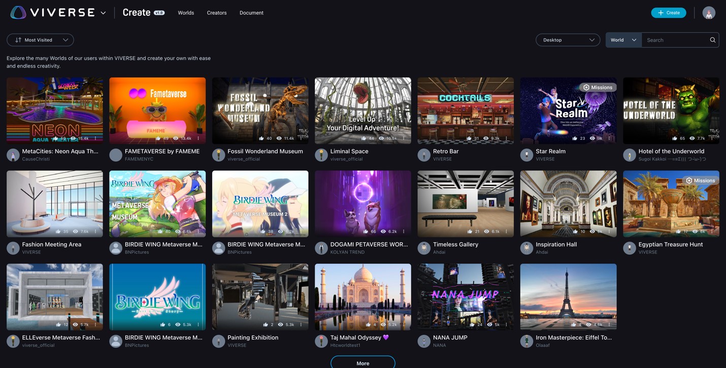Screen dimensions: 726x368
Task: Open the Desktop platform dropdown
Action: (x=568, y=40)
